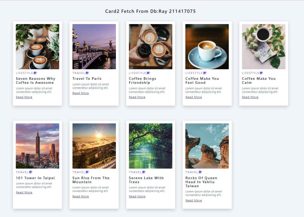Click the cup icon on Coffee Make You Feel Good card
The image size is (304, 217).
pos(205,73)
